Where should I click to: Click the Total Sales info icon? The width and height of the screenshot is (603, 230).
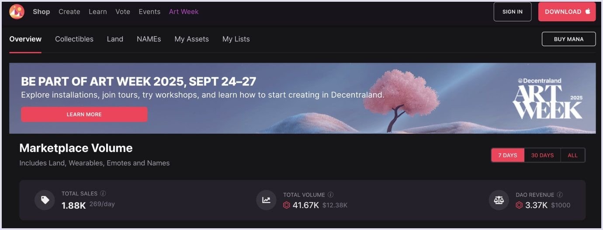[103, 193]
